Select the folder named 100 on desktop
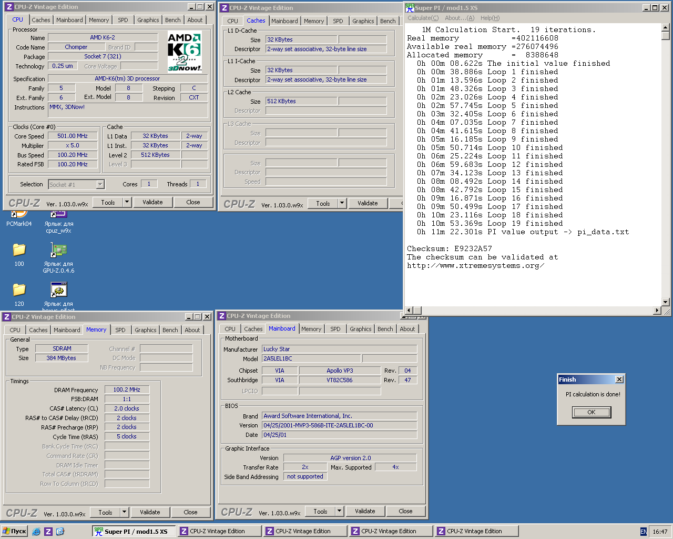Screen dimensions: 673x539 tap(19, 254)
